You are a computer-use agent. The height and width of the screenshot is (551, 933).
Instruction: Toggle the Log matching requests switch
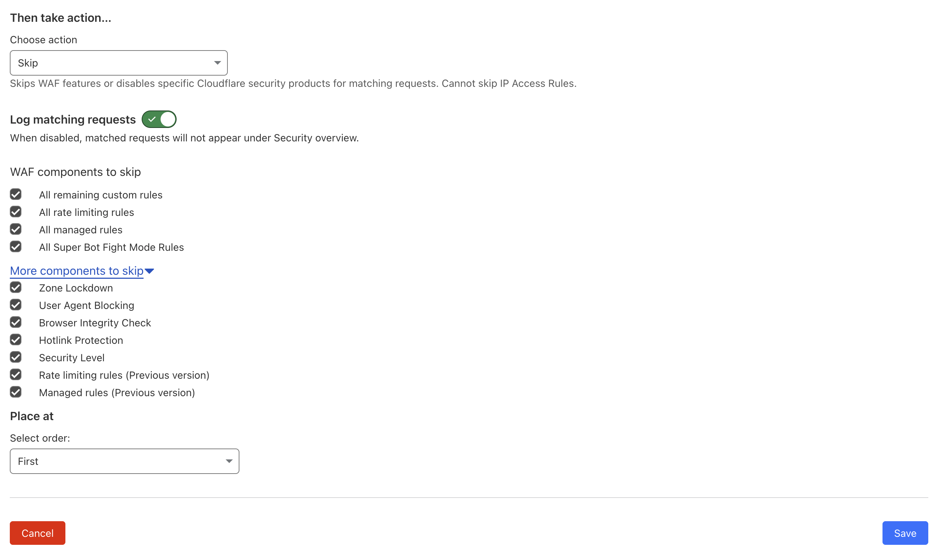159,119
